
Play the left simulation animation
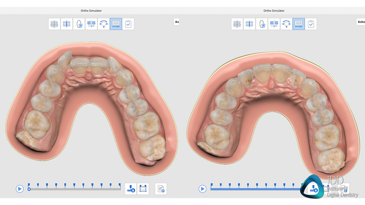pyautogui.click(x=20, y=189)
